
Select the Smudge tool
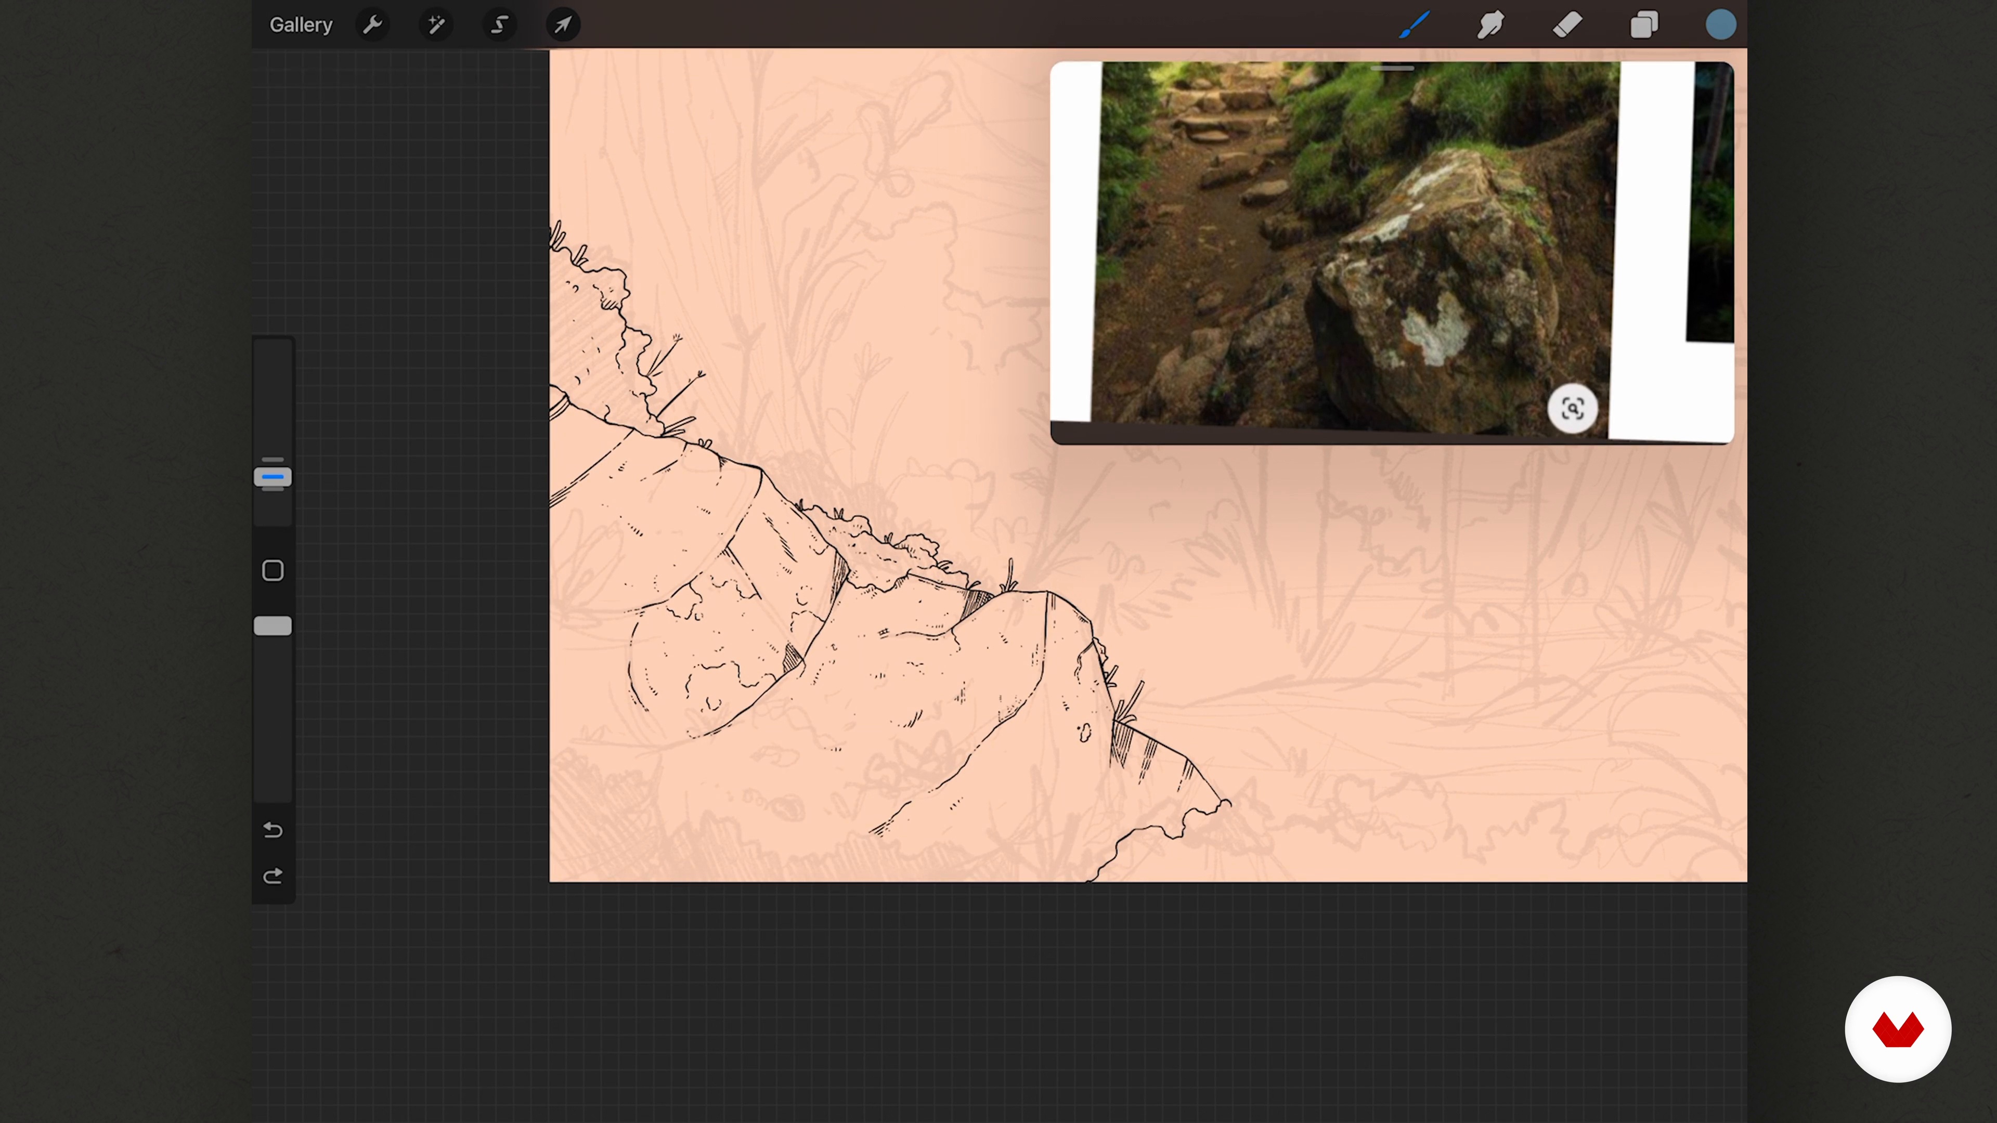coord(1491,25)
